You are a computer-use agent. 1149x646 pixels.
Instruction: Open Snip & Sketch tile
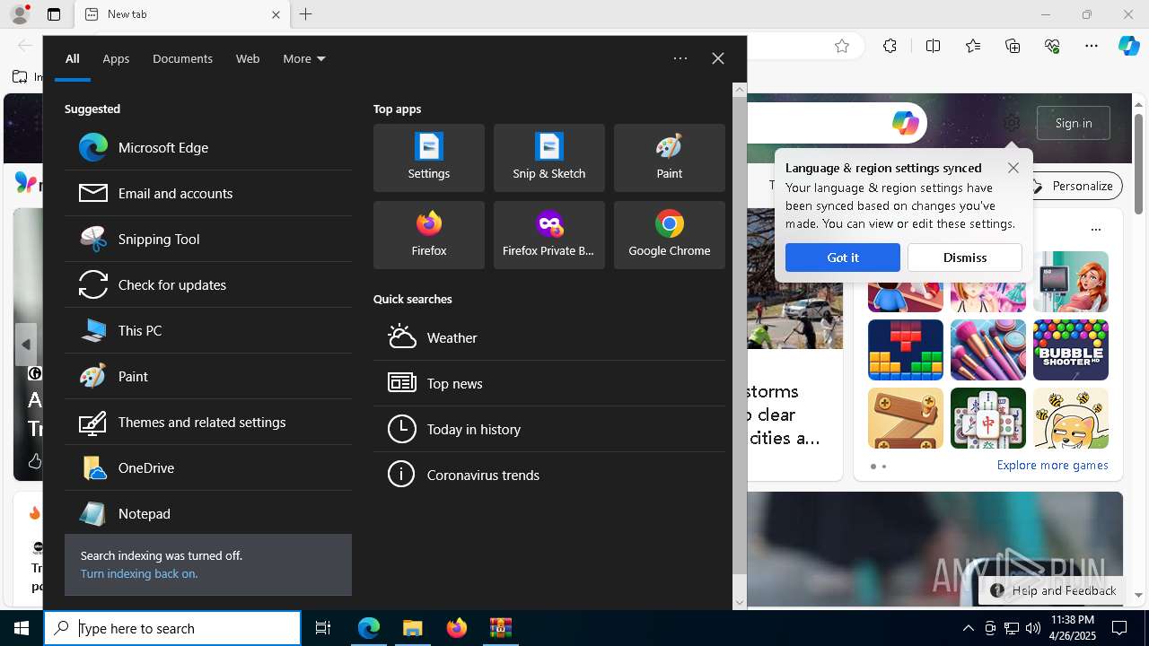[549, 158]
